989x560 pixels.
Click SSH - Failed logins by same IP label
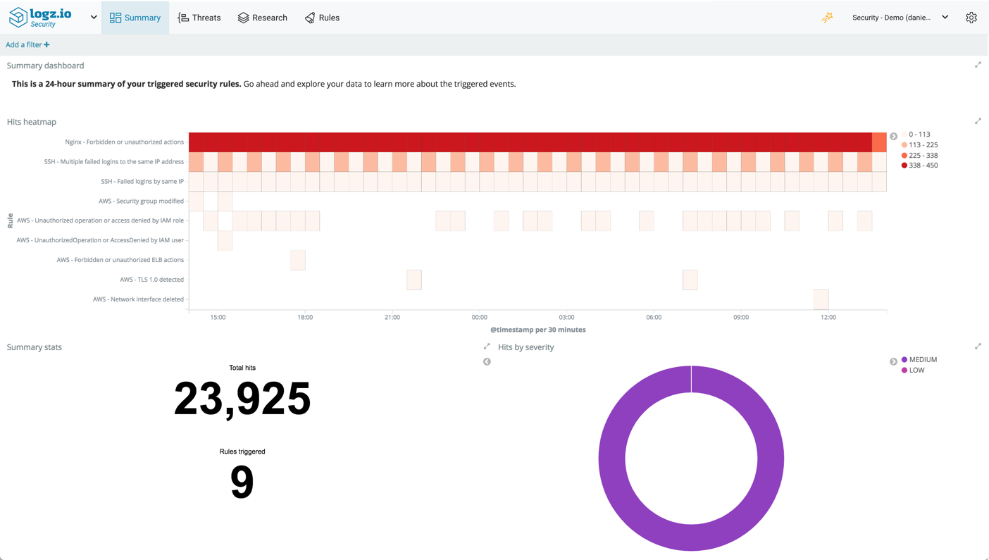coord(142,181)
